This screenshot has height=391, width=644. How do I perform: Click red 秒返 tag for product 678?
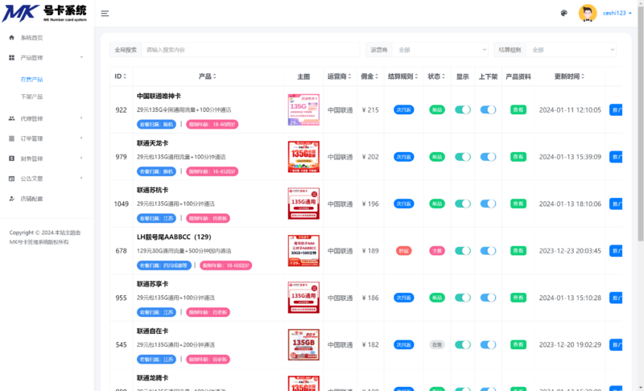(x=404, y=251)
